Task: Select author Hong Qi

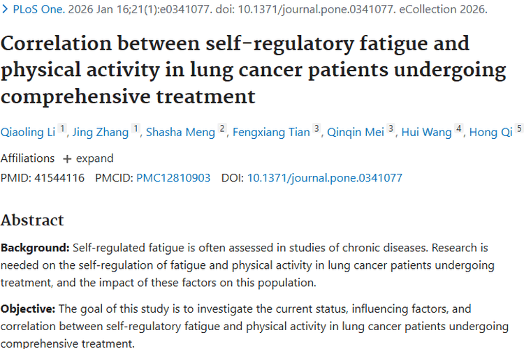Action: (x=491, y=132)
